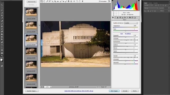Toggle the Previsualizar checkbox
This screenshot has width=170, height=95.
tap(100, 1)
